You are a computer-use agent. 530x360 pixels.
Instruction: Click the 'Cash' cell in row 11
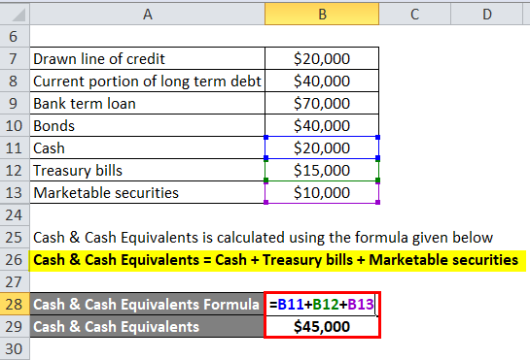[148, 147]
